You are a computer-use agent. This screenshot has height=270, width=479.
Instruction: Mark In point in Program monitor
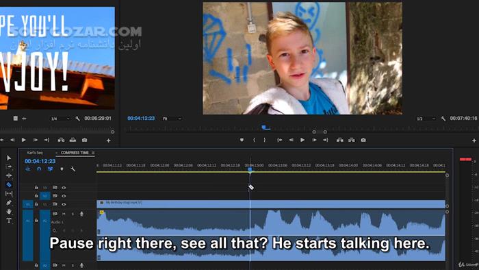[254, 140]
